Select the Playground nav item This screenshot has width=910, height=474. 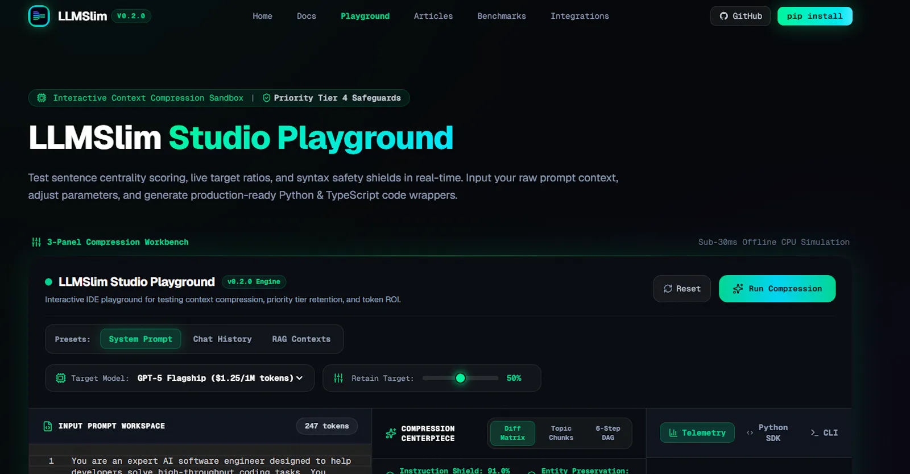click(365, 16)
